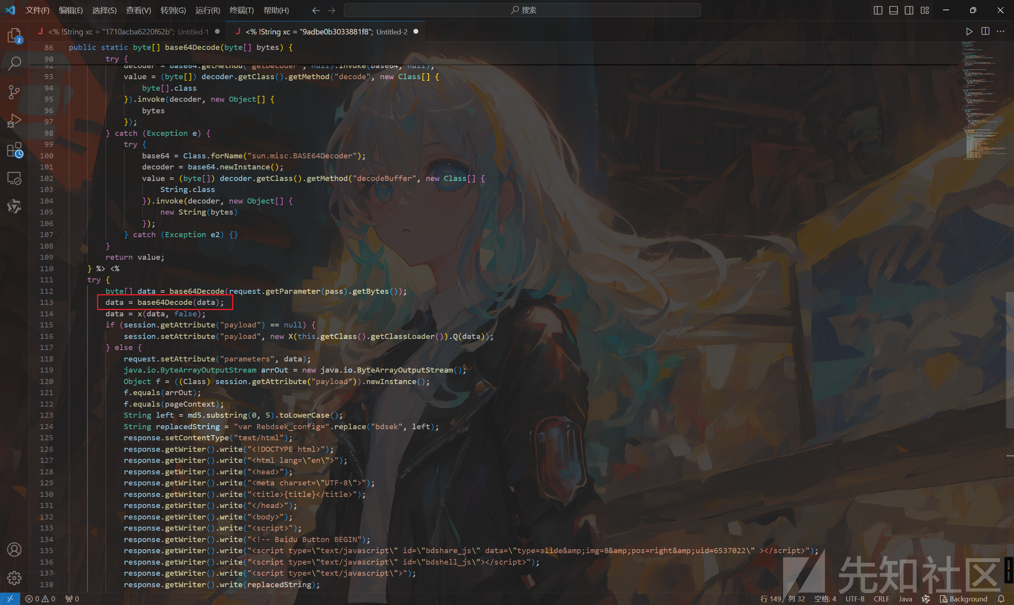Open the 编辑(E) menu
This screenshot has height=605, width=1014.
click(x=71, y=10)
